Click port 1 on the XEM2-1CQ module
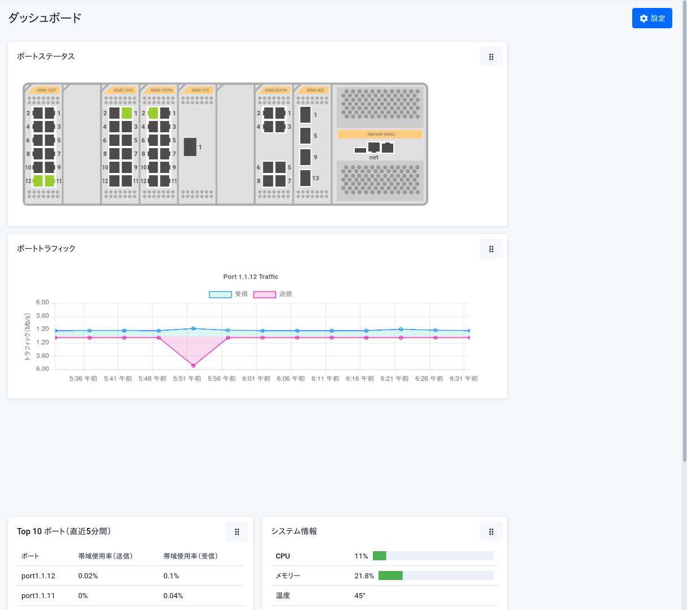 tap(190, 147)
